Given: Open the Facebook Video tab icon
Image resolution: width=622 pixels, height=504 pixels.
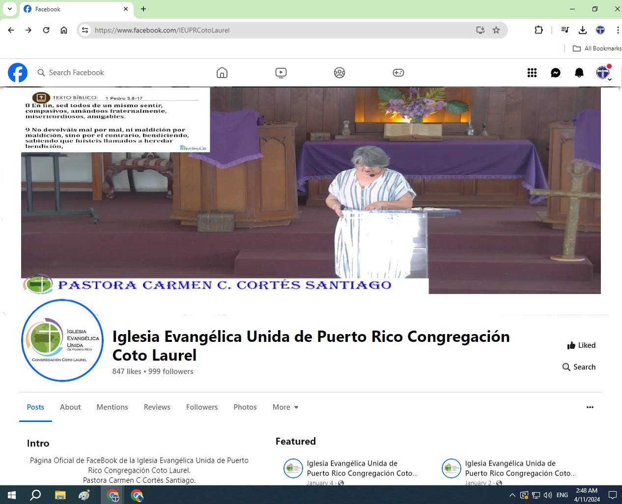Looking at the screenshot, I should [x=281, y=73].
